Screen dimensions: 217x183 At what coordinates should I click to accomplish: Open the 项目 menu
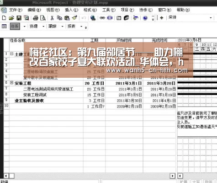pos(127,10)
